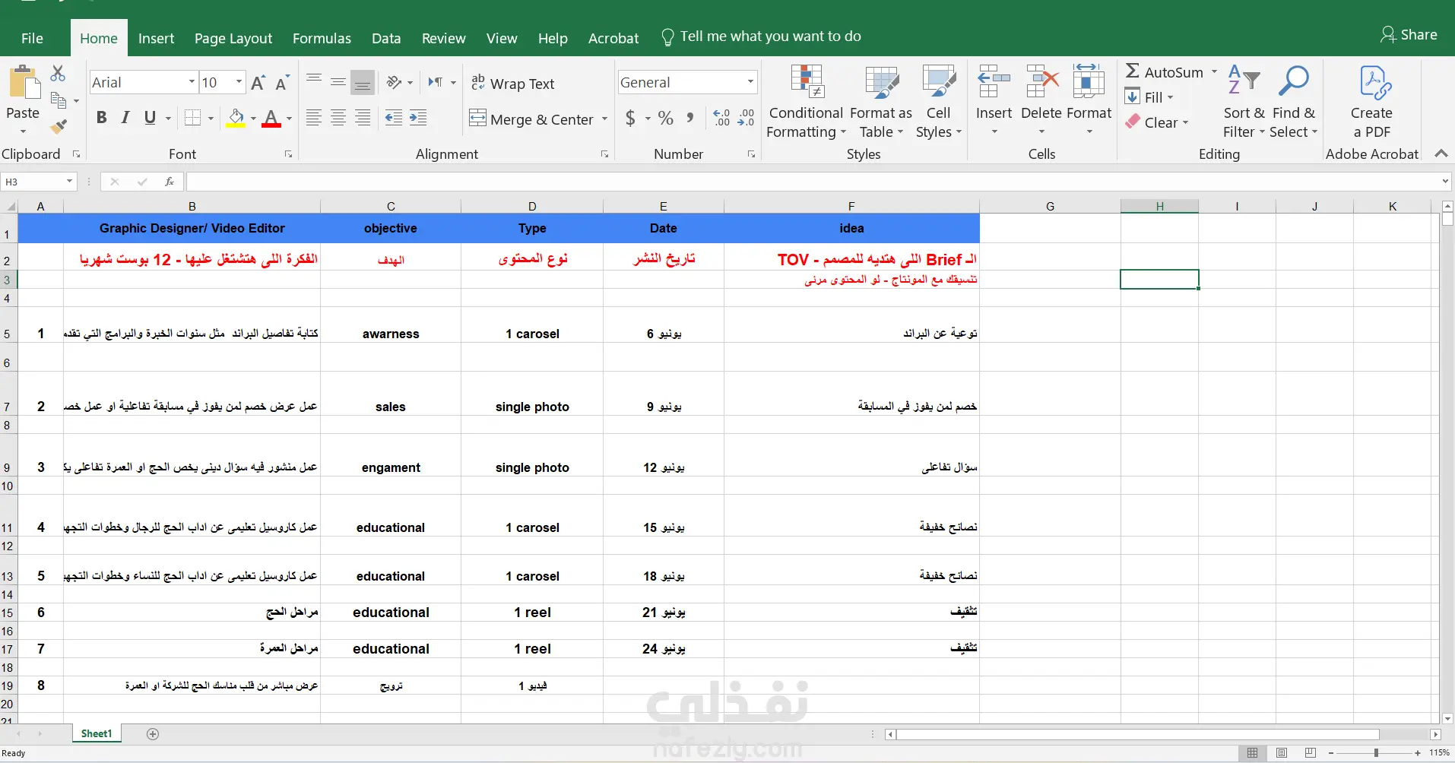The width and height of the screenshot is (1455, 763).
Task: Open Sort & Filter
Action: 1244,103
